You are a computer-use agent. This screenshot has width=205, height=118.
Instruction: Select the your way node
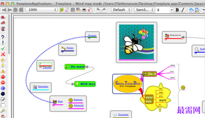(149, 99)
